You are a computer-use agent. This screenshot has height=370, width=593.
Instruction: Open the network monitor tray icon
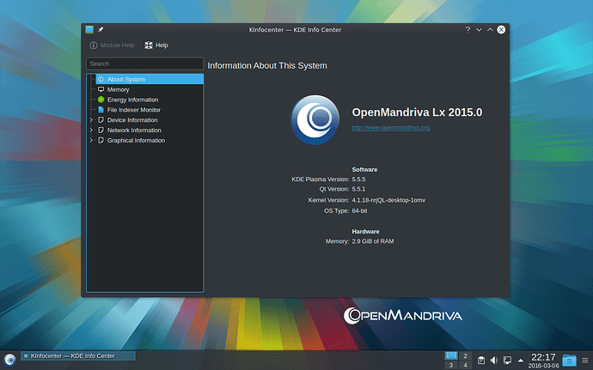(x=507, y=361)
